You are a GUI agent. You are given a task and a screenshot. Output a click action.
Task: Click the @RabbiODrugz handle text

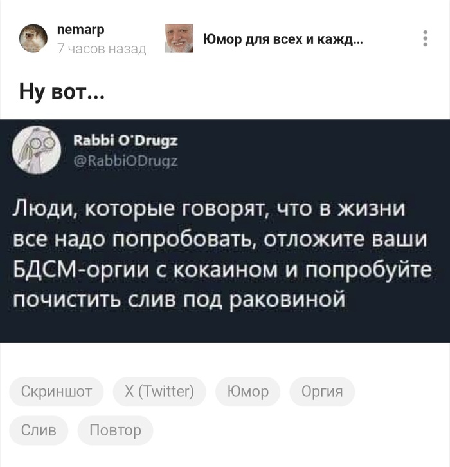(x=125, y=161)
